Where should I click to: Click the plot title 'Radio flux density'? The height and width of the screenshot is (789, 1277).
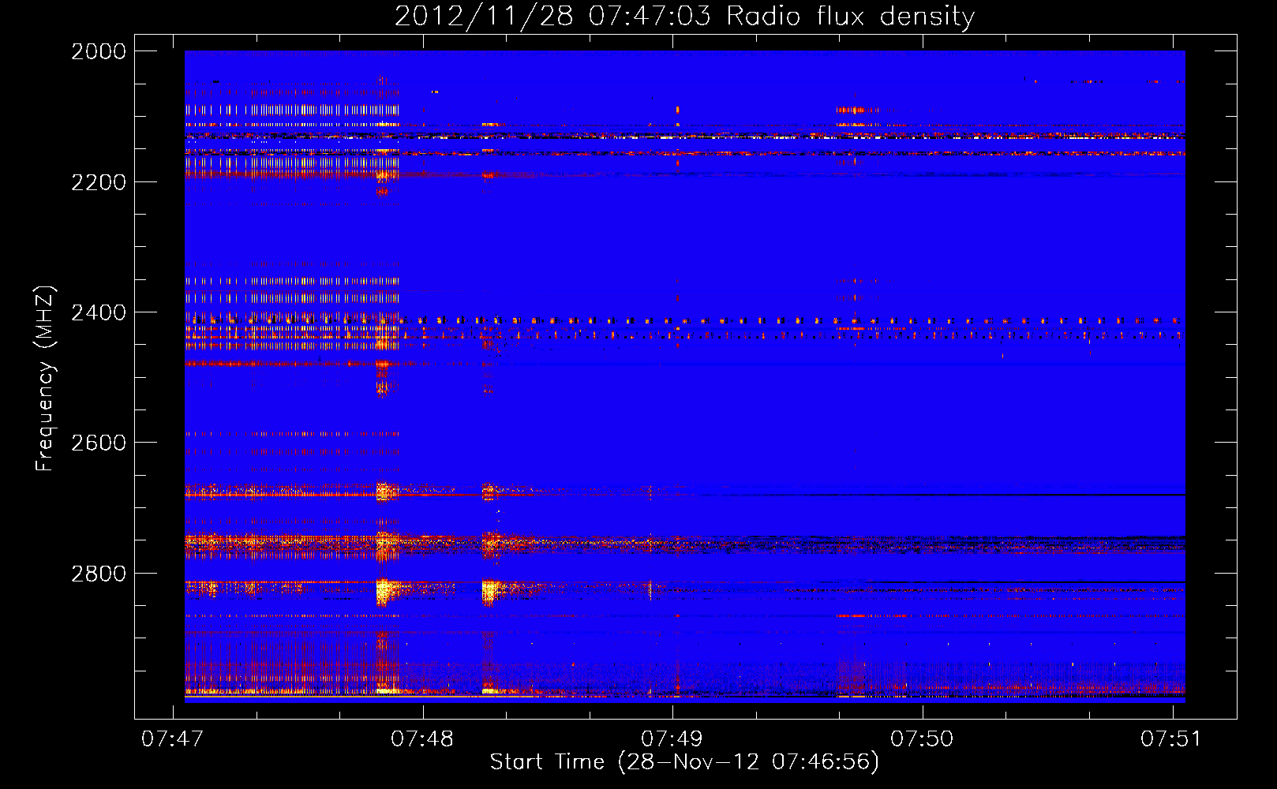tap(851, 16)
